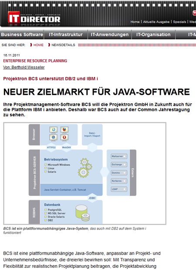Open author link Von: Berthold Wesseler
This screenshot has height=270, width=196.
(x=24, y=67)
